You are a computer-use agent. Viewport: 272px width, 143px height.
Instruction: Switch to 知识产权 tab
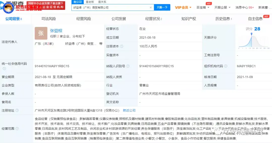[189, 19]
